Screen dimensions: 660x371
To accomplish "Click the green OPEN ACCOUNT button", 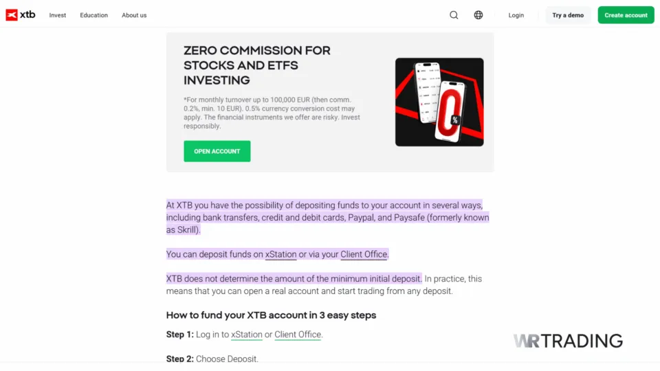I will point(217,151).
